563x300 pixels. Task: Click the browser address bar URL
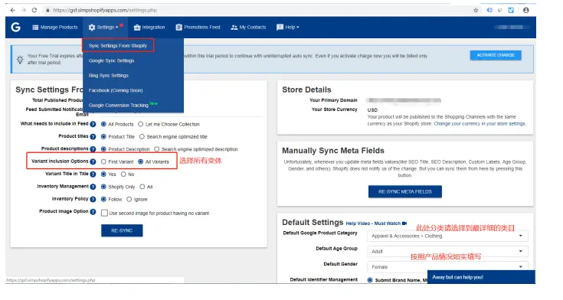(x=105, y=10)
